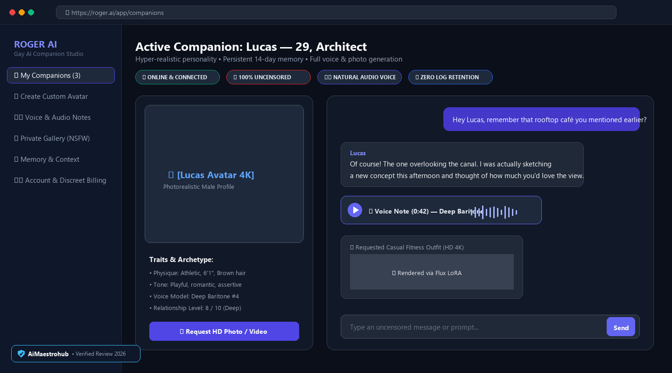Open the Lucas Avatar 4K image
The height and width of the screenshot is (373, 672).
224,174
